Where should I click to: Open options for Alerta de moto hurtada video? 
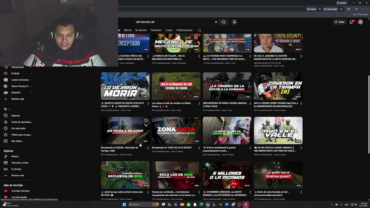(301, 192)
